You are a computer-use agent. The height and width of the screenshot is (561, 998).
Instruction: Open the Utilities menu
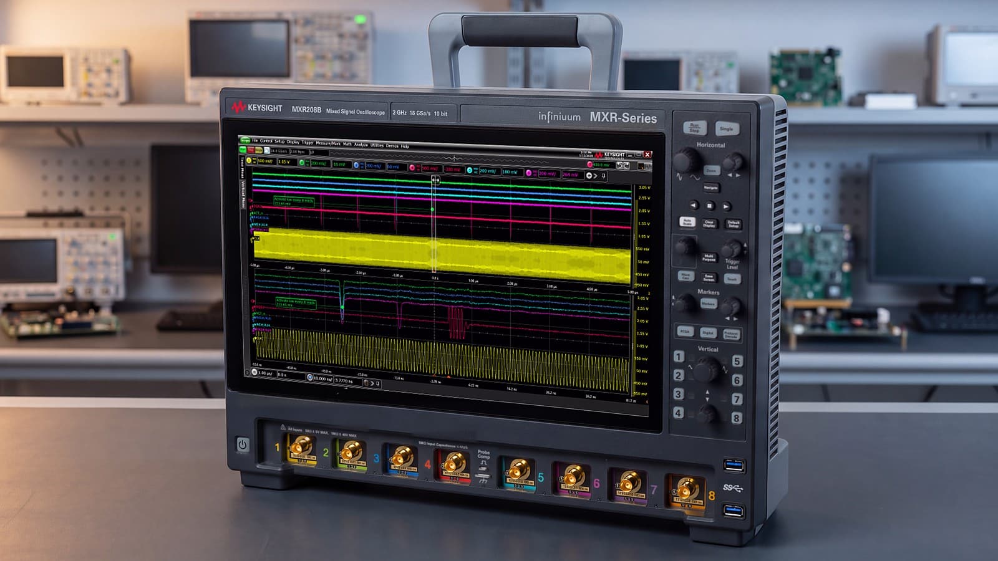[377, 145]
